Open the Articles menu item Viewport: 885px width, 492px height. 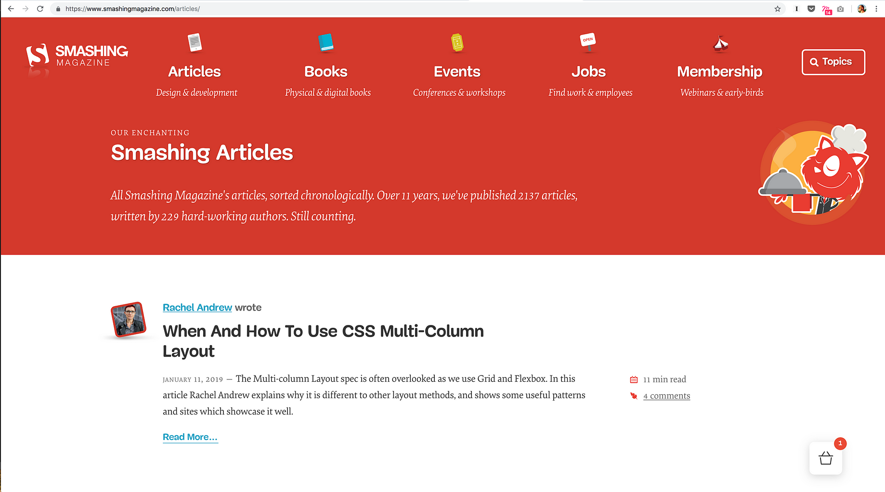(195, 72)
